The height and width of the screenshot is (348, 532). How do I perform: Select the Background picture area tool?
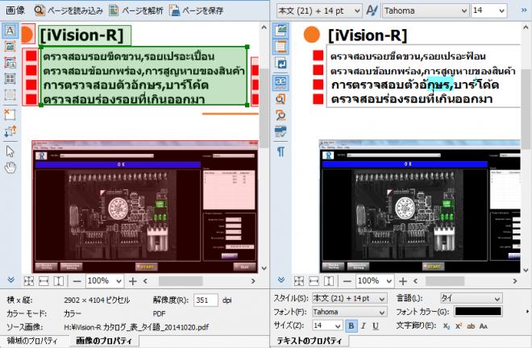(10, 63)
